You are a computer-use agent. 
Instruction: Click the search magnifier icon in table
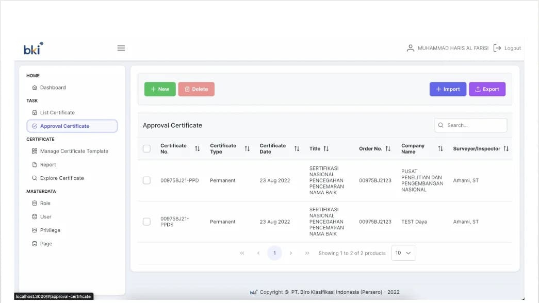pyautogui.click(x=440, y=125)
